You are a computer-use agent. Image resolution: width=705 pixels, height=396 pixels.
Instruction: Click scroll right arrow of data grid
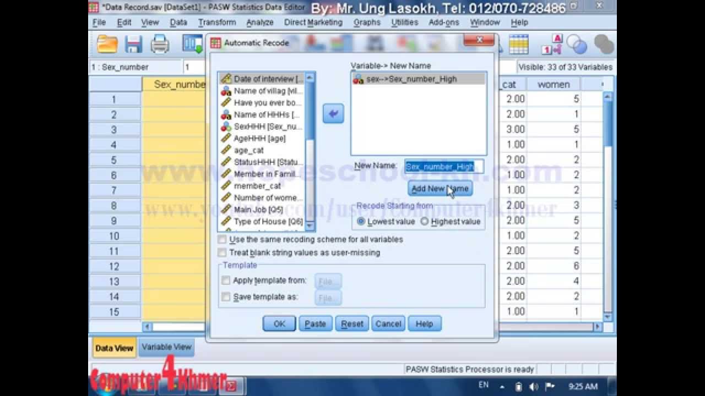click(597, 326)
